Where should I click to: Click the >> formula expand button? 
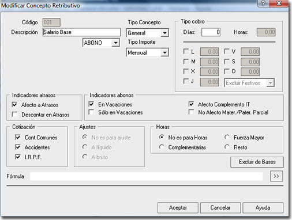tap(276, 176)
